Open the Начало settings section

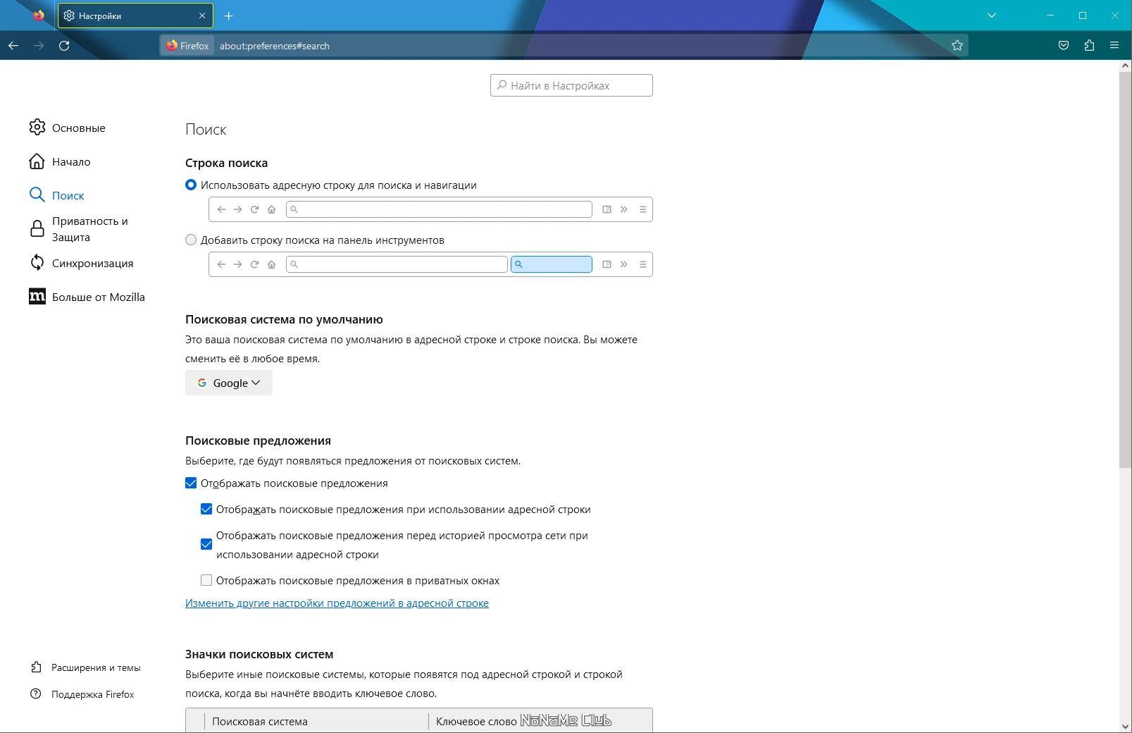click(71, 161)
